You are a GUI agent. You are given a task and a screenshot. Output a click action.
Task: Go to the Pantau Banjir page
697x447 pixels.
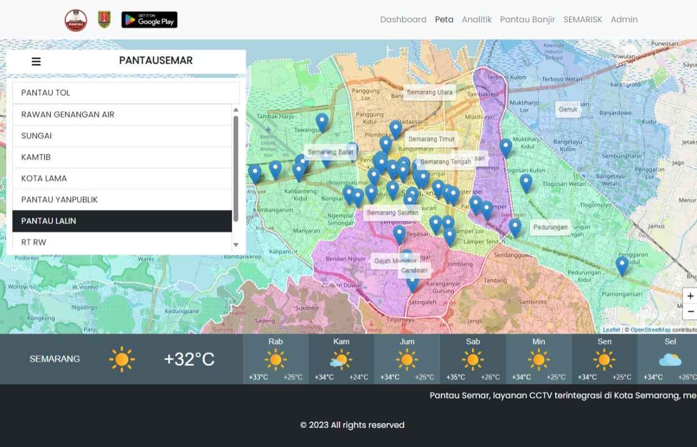(528, 20)
